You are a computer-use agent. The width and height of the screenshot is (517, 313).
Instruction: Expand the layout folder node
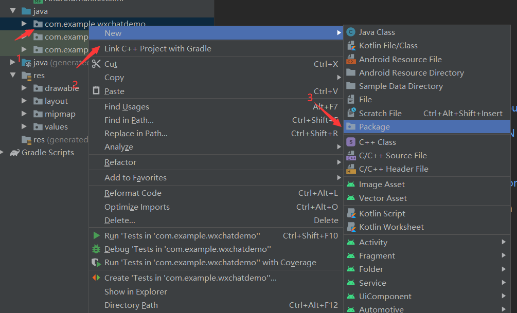(x=24, y=101)
